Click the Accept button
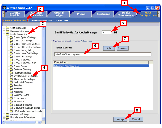The width and height of the screenshot is (162, 128). [x=120, y=119]
